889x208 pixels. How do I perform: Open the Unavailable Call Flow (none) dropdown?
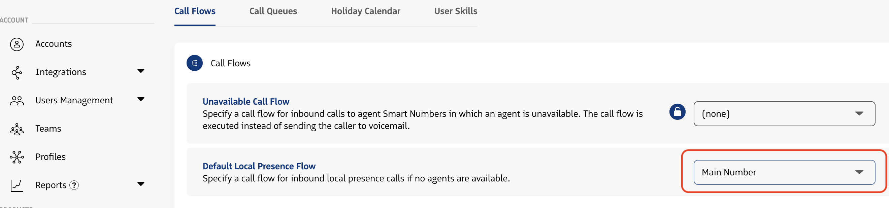click(784, 114)
